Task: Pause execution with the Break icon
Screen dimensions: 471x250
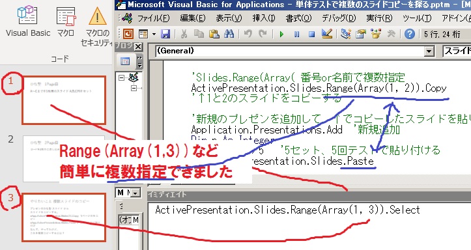Action: pos(296,35)
